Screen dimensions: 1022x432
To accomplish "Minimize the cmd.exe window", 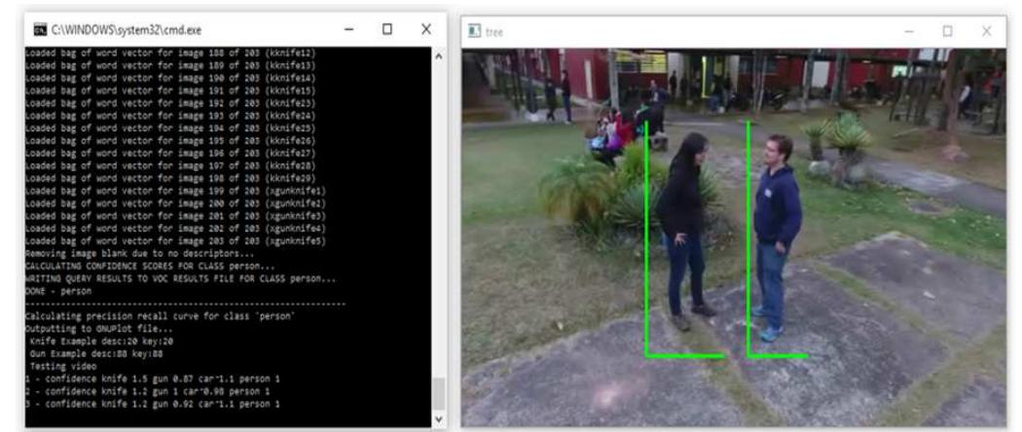I will (x=349, y=29).
